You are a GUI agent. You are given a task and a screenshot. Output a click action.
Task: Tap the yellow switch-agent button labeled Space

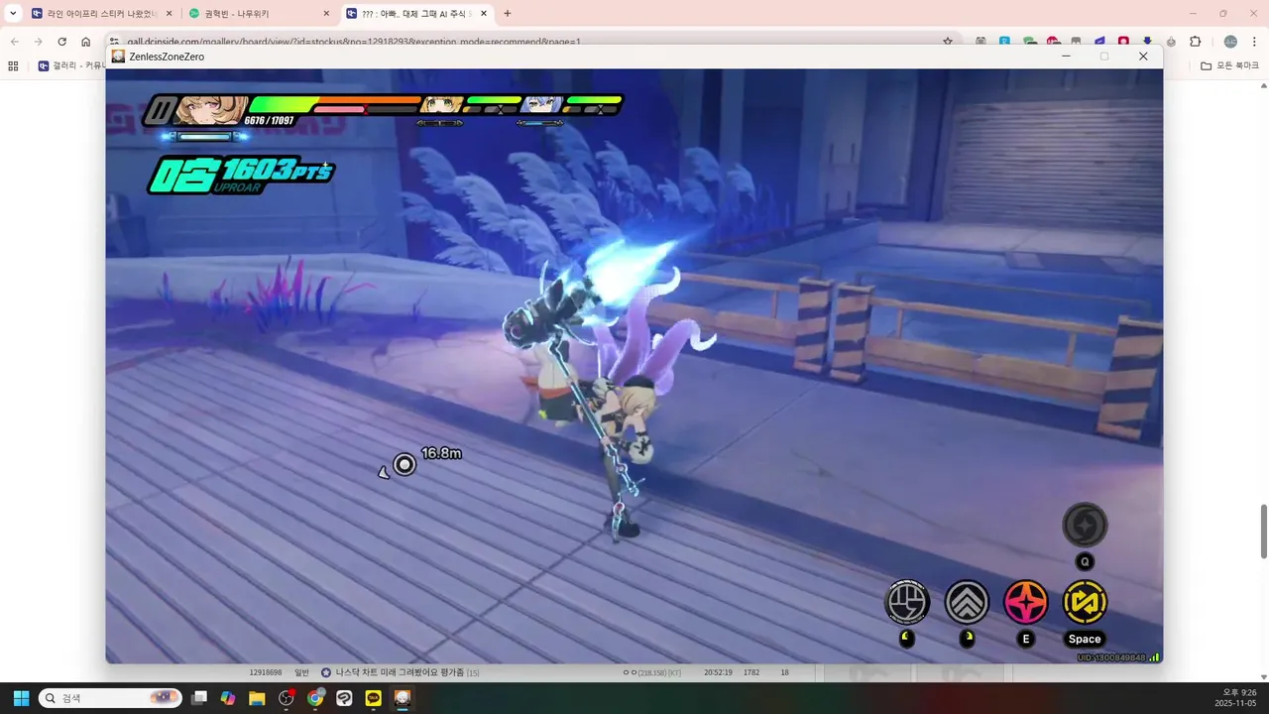[x=1085, y=602]
